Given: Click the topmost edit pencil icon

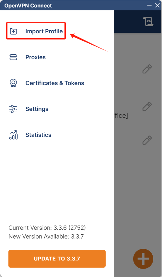Looking at the screenshot, I should click(x=147, y=69).
